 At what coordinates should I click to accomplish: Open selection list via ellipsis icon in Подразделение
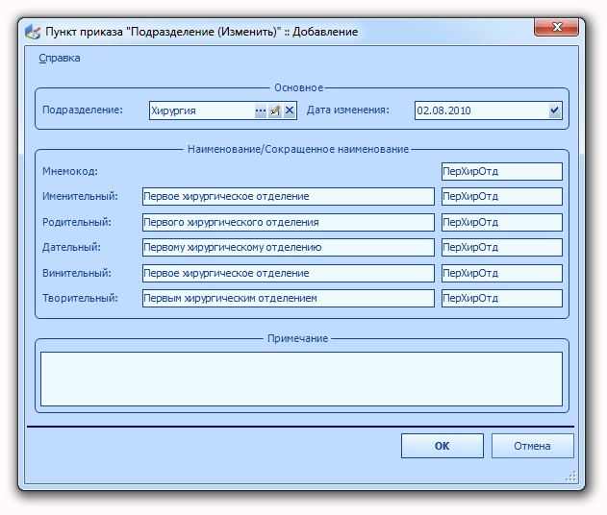pyautogui.click(x=261, y=110)
